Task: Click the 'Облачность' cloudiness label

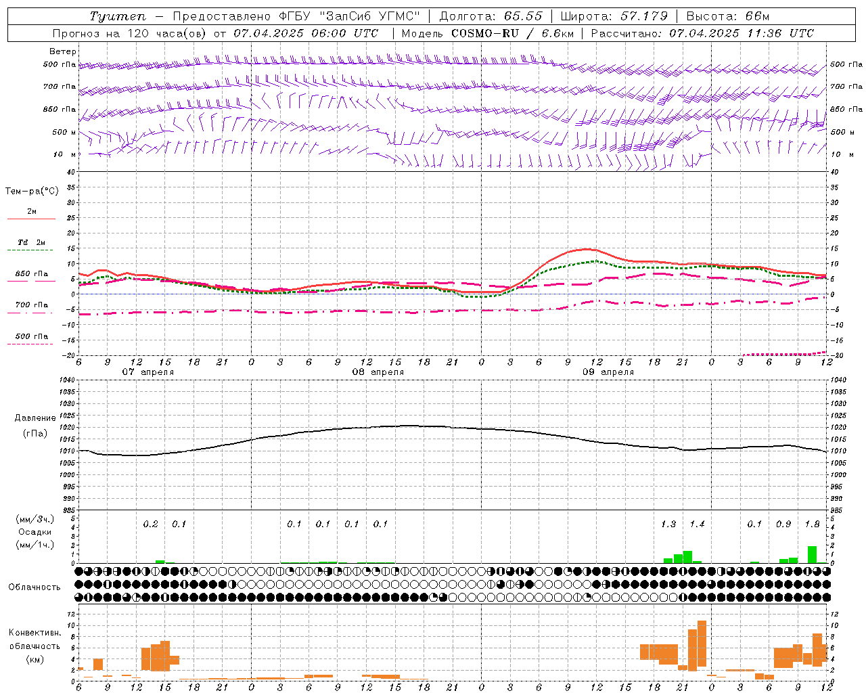Action: tap(34, 587)
